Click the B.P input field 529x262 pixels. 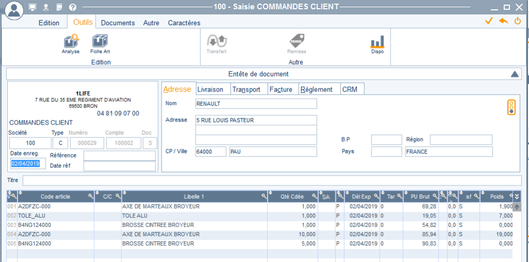pos(386,140)
